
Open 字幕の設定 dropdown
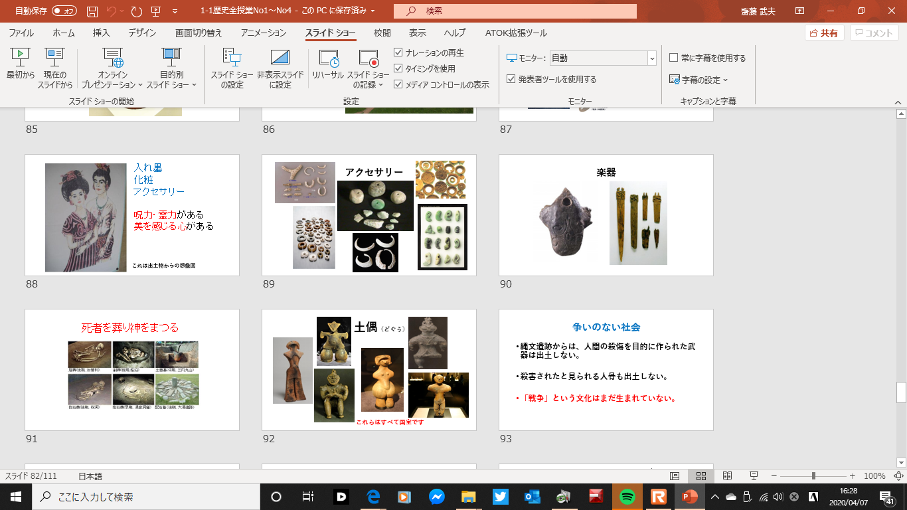pos(699,80)
